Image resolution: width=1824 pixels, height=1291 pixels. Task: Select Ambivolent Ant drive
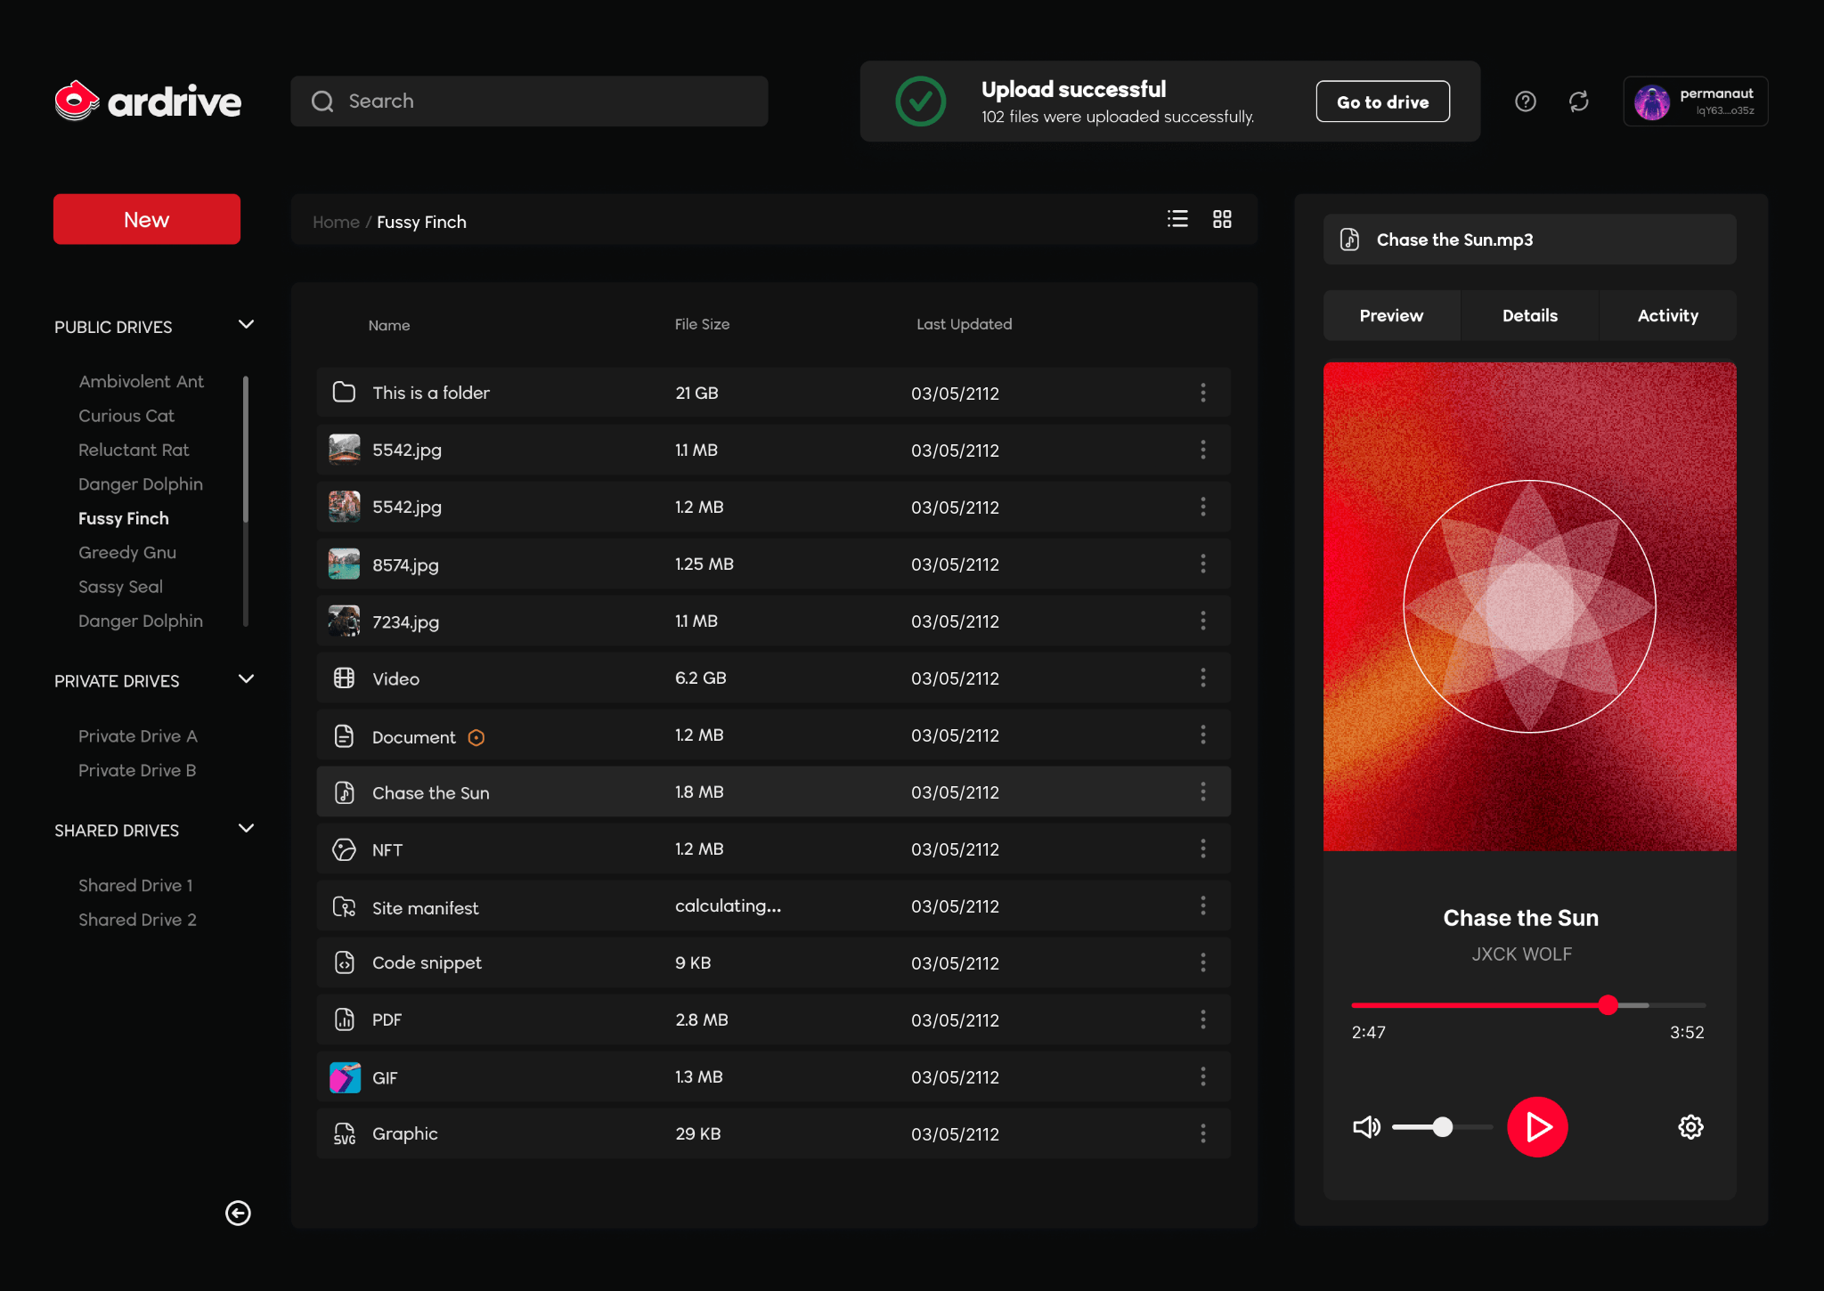[141, 381]
